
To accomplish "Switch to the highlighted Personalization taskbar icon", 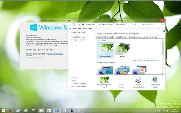I will 57,110.
